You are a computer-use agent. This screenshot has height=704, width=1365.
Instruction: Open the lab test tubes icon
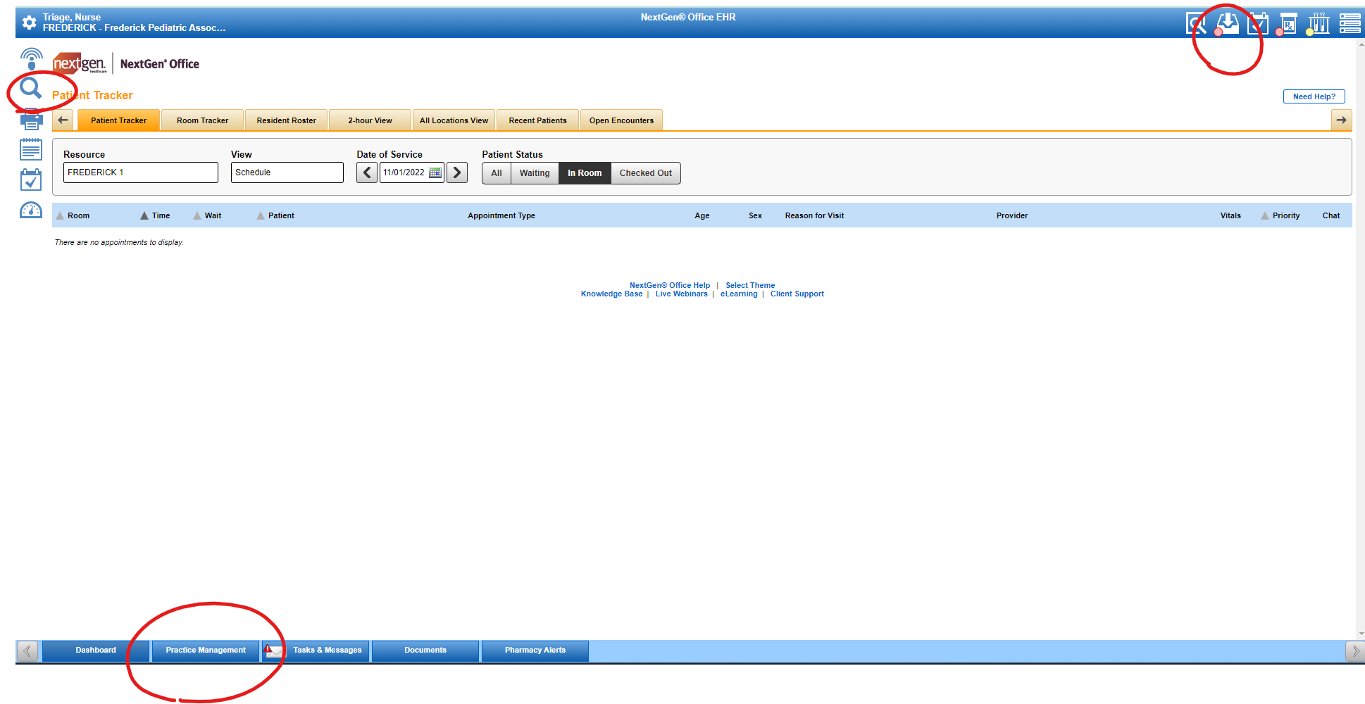1319,23
